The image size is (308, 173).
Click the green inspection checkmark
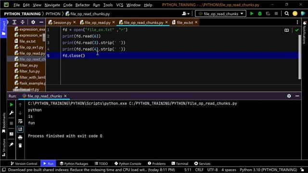pyautogui.click(x=296, y=30)
